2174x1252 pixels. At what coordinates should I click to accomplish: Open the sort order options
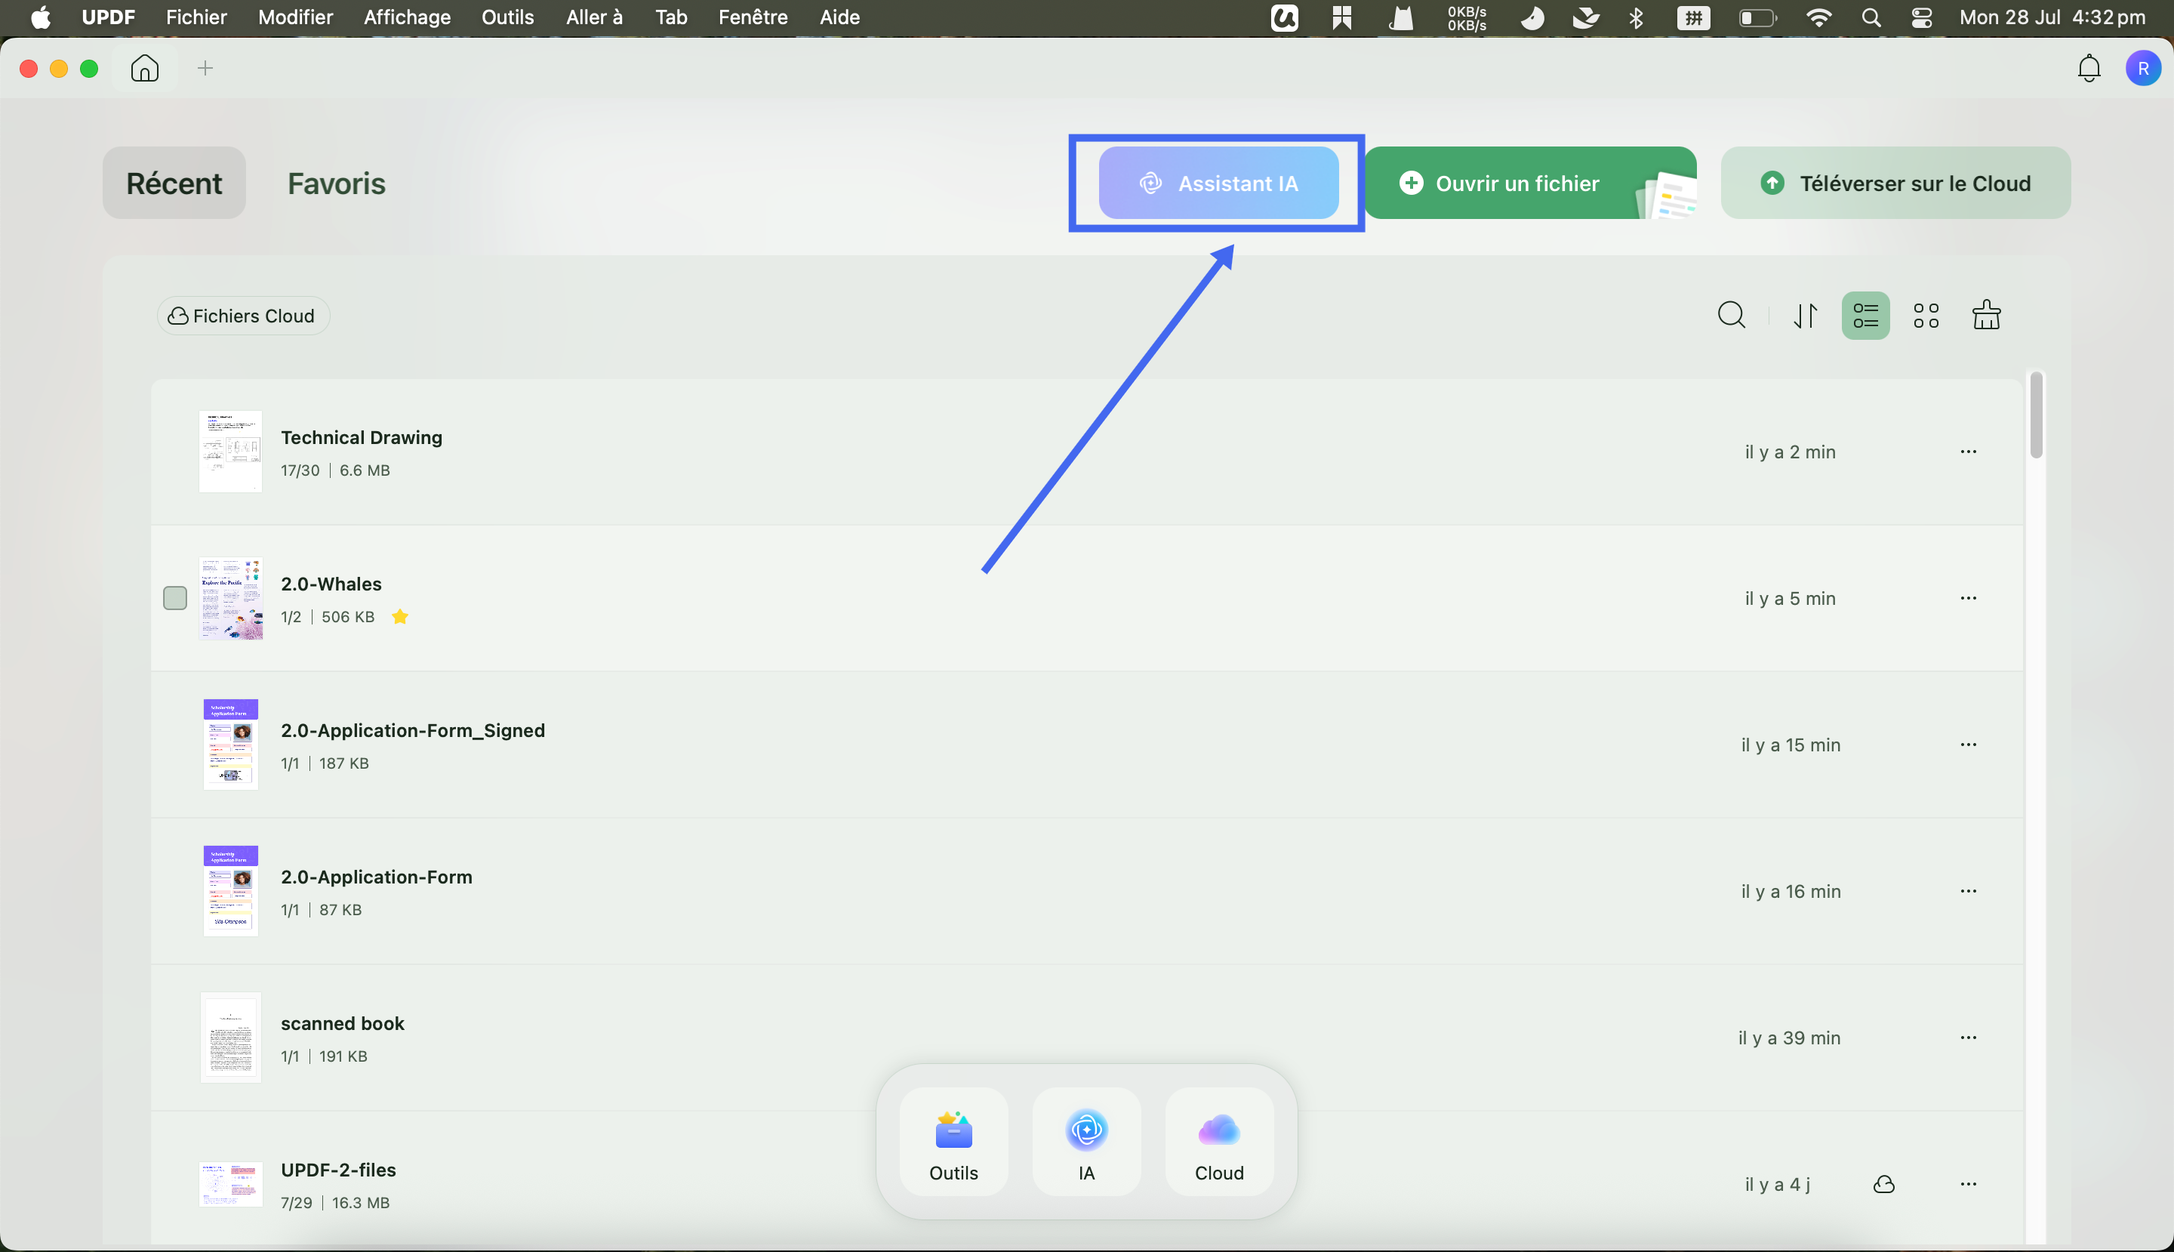pos(1805,316)
